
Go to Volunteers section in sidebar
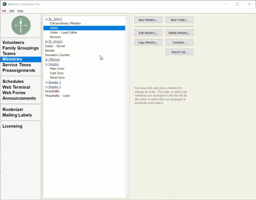[x=13, y=43]
